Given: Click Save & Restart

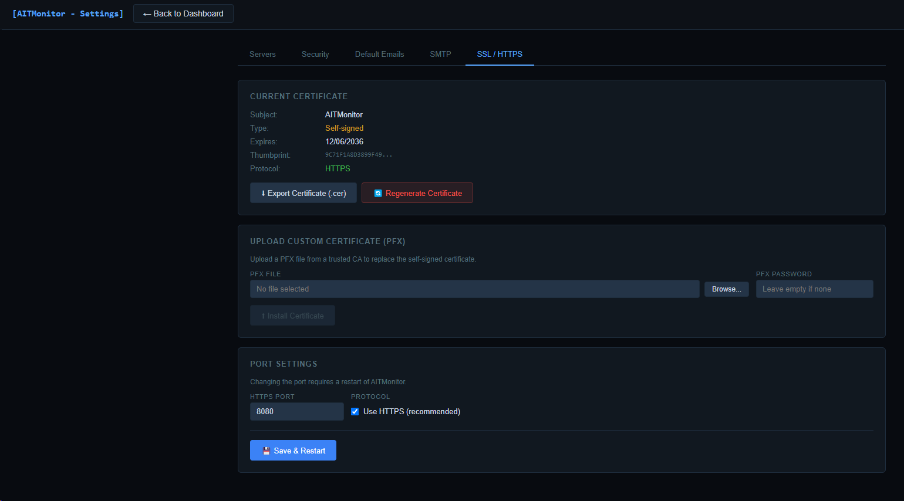Looking at the screenshot, I should [293, 451].
